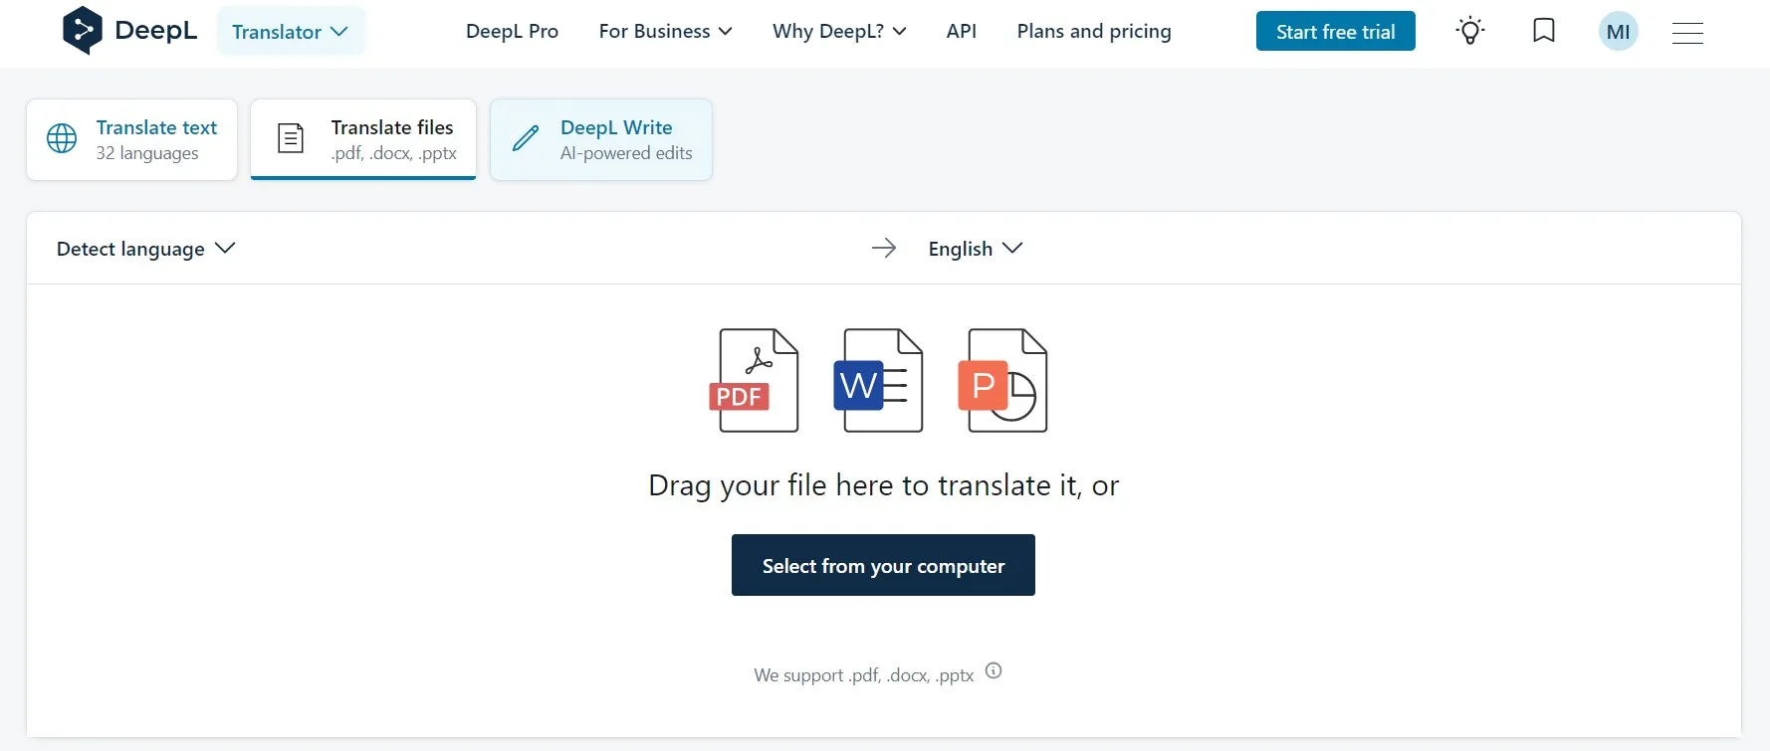1770x751 pixels.
Task: Open the English target language dropdown
Action: click(x=975, y=249)
